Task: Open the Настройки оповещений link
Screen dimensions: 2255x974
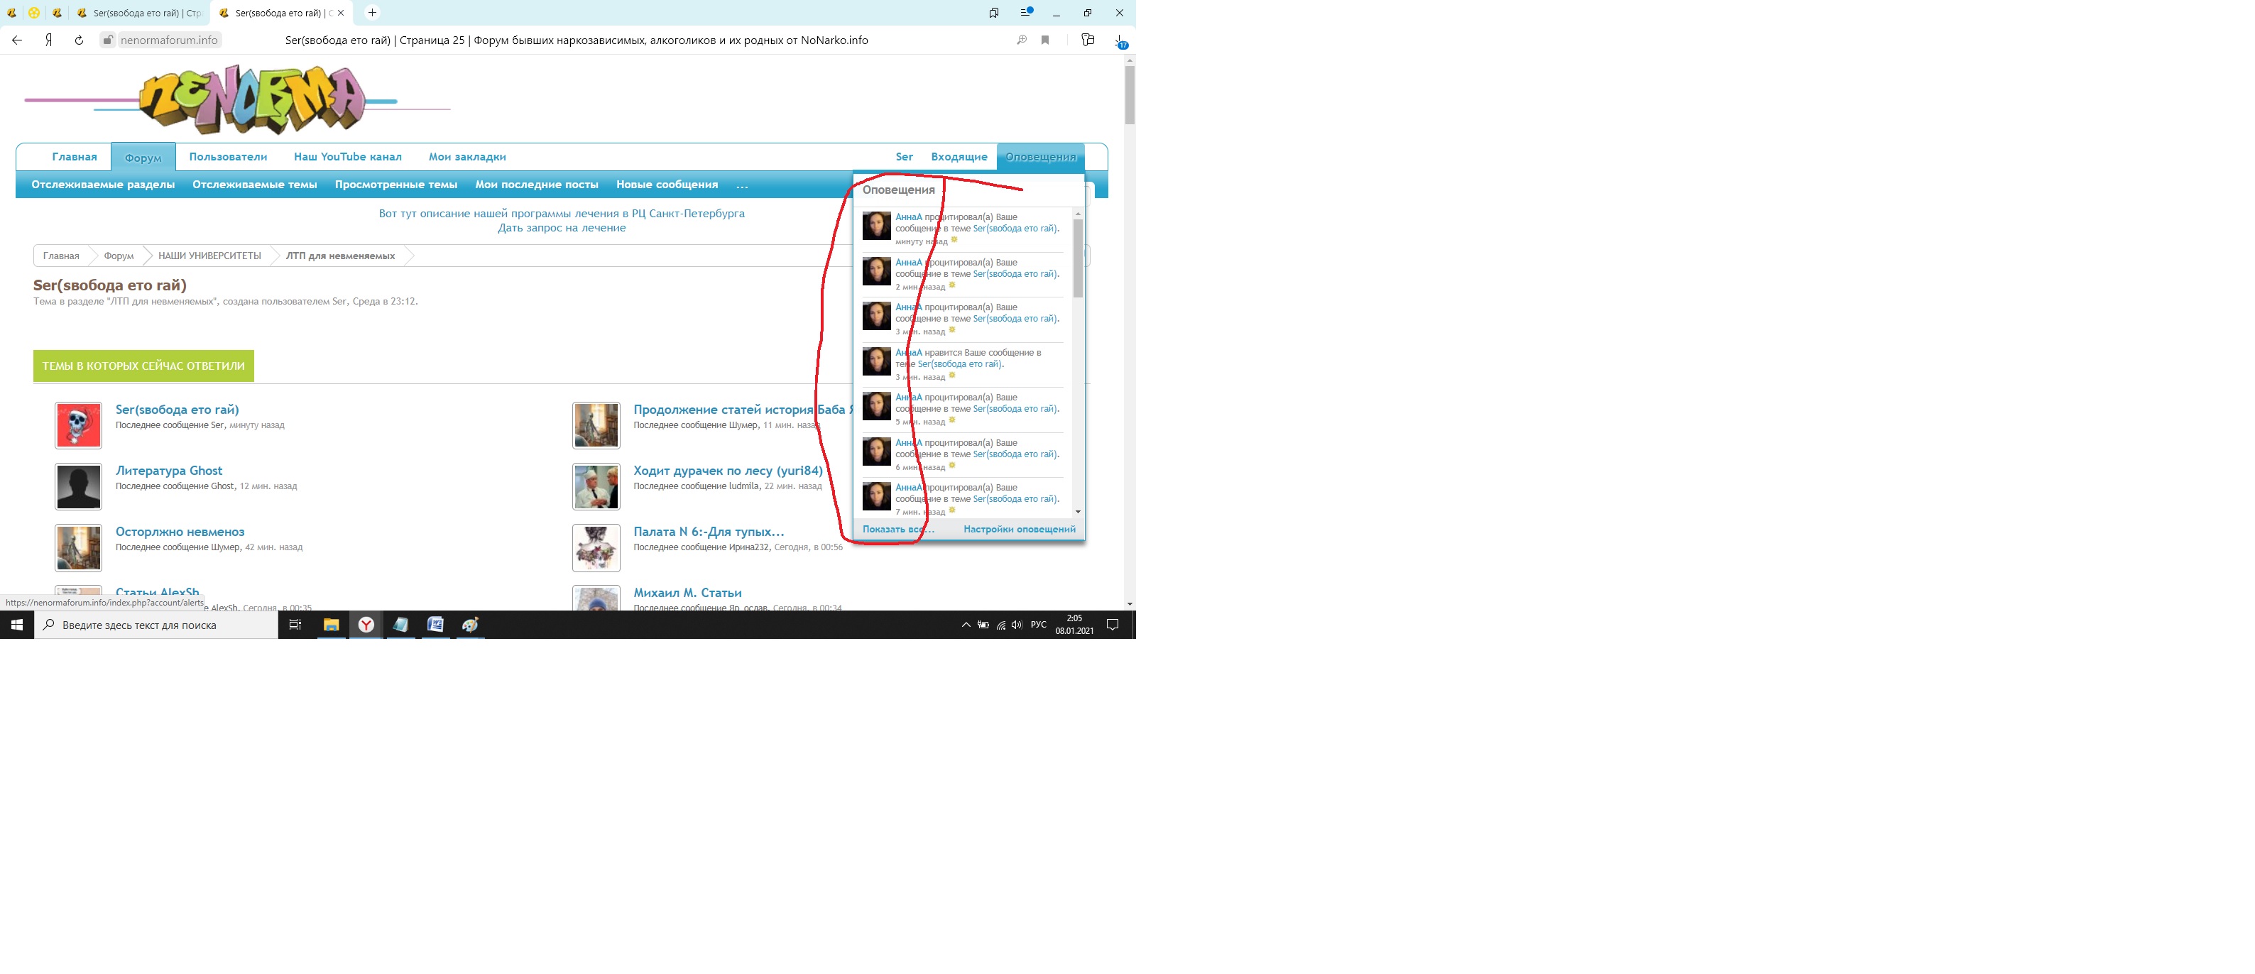Action: coord(1019,530)
